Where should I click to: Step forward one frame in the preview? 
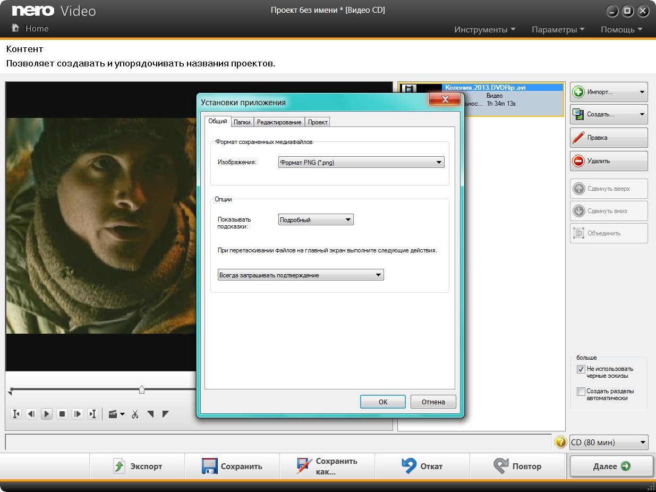point(78,414)
